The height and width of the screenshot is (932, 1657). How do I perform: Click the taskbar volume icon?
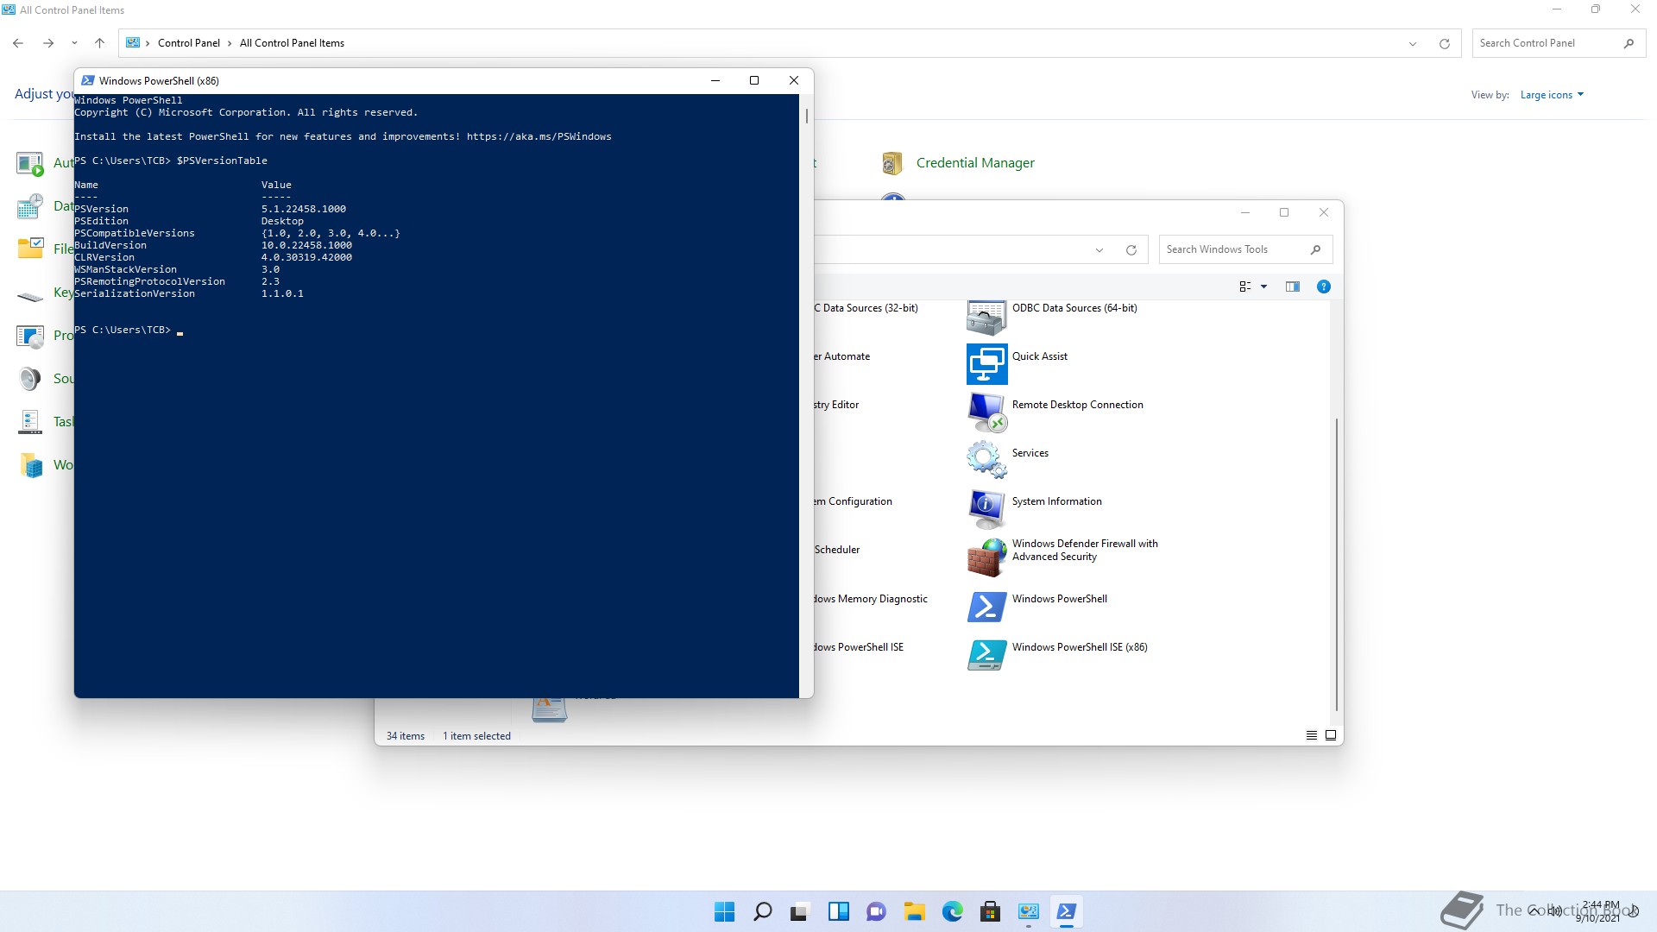(1555, 911)
